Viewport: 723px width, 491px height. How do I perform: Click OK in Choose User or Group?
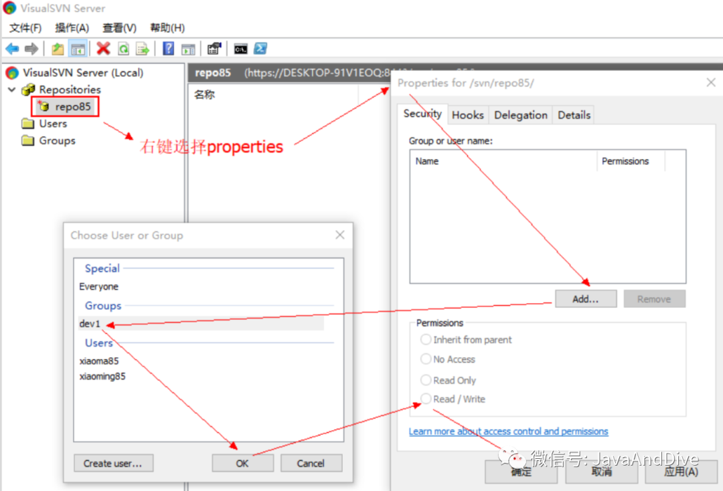click(242, 464)
